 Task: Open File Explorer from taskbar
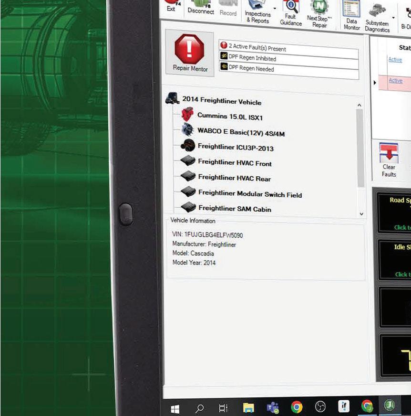point(248,407)
